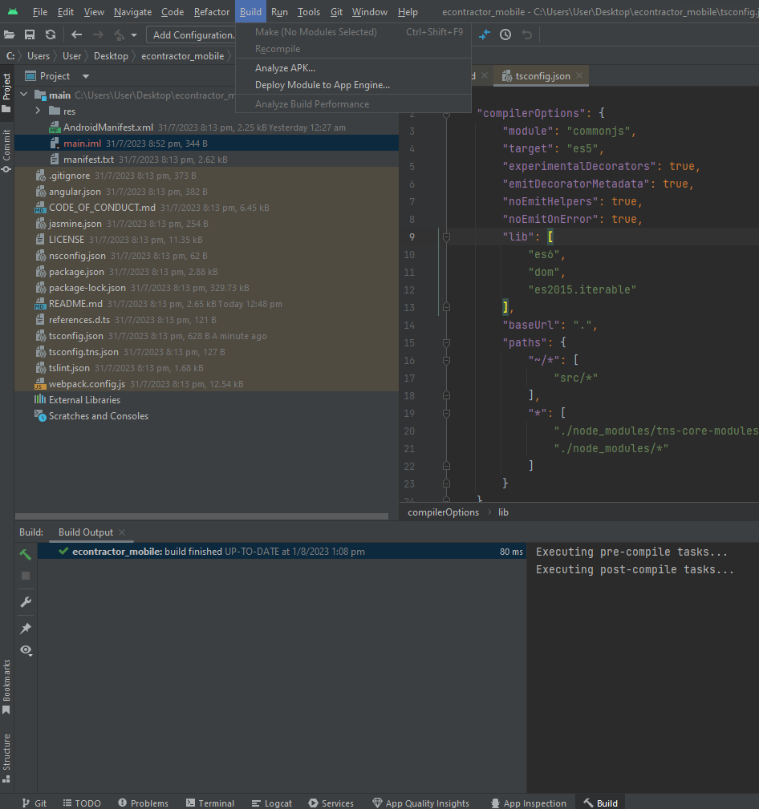This screenshot has width=759, height=809.
Task: Select econtractor_mobile build finished row
Action: (x=282, y=552)
